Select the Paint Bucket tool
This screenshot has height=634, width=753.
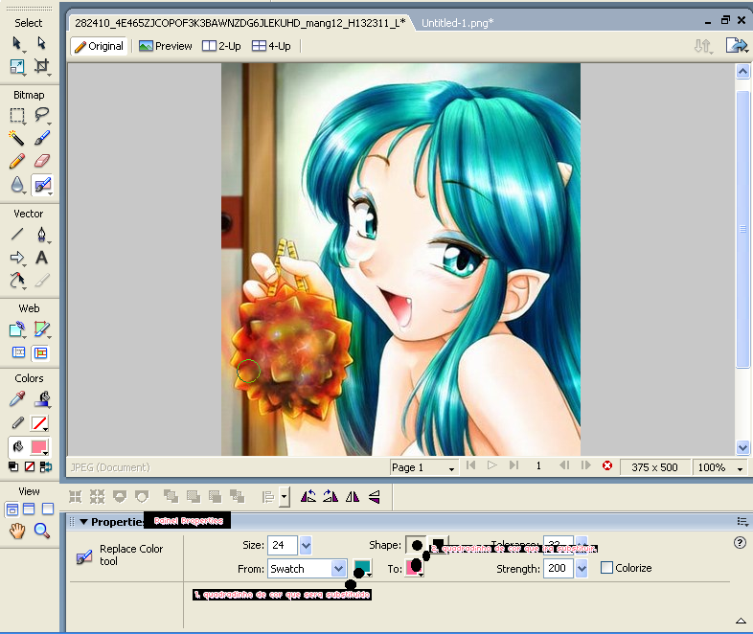(42, 398)
